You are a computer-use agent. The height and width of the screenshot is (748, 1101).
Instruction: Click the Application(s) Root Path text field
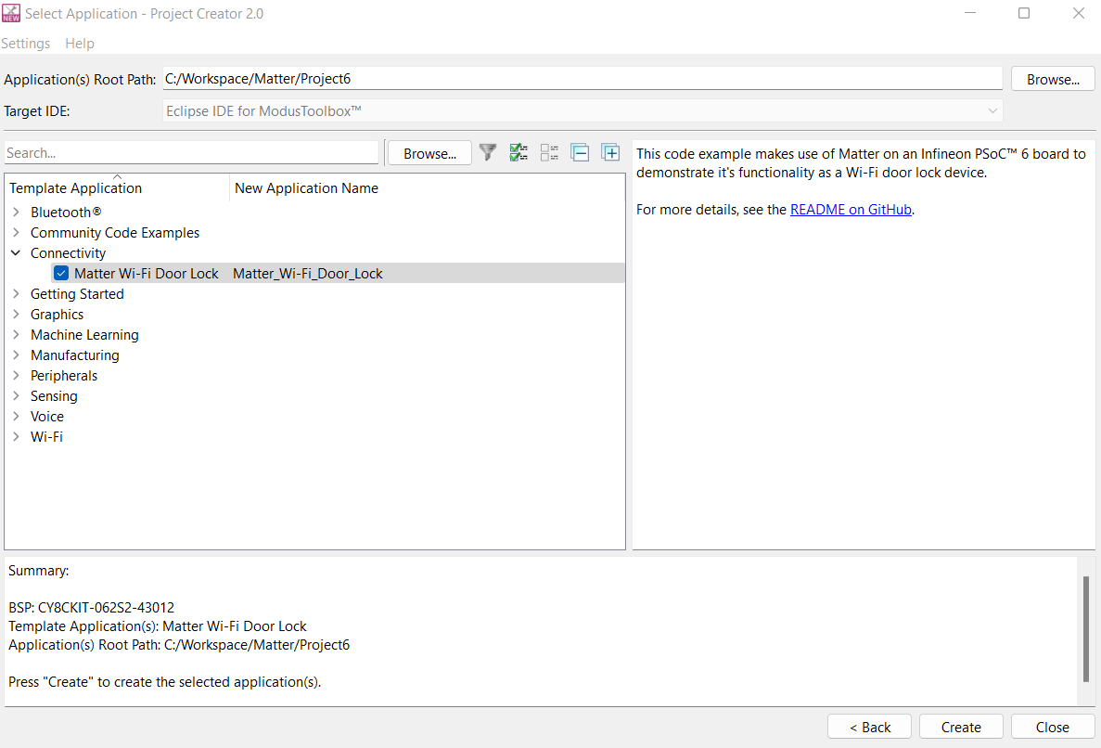[583, 79]
